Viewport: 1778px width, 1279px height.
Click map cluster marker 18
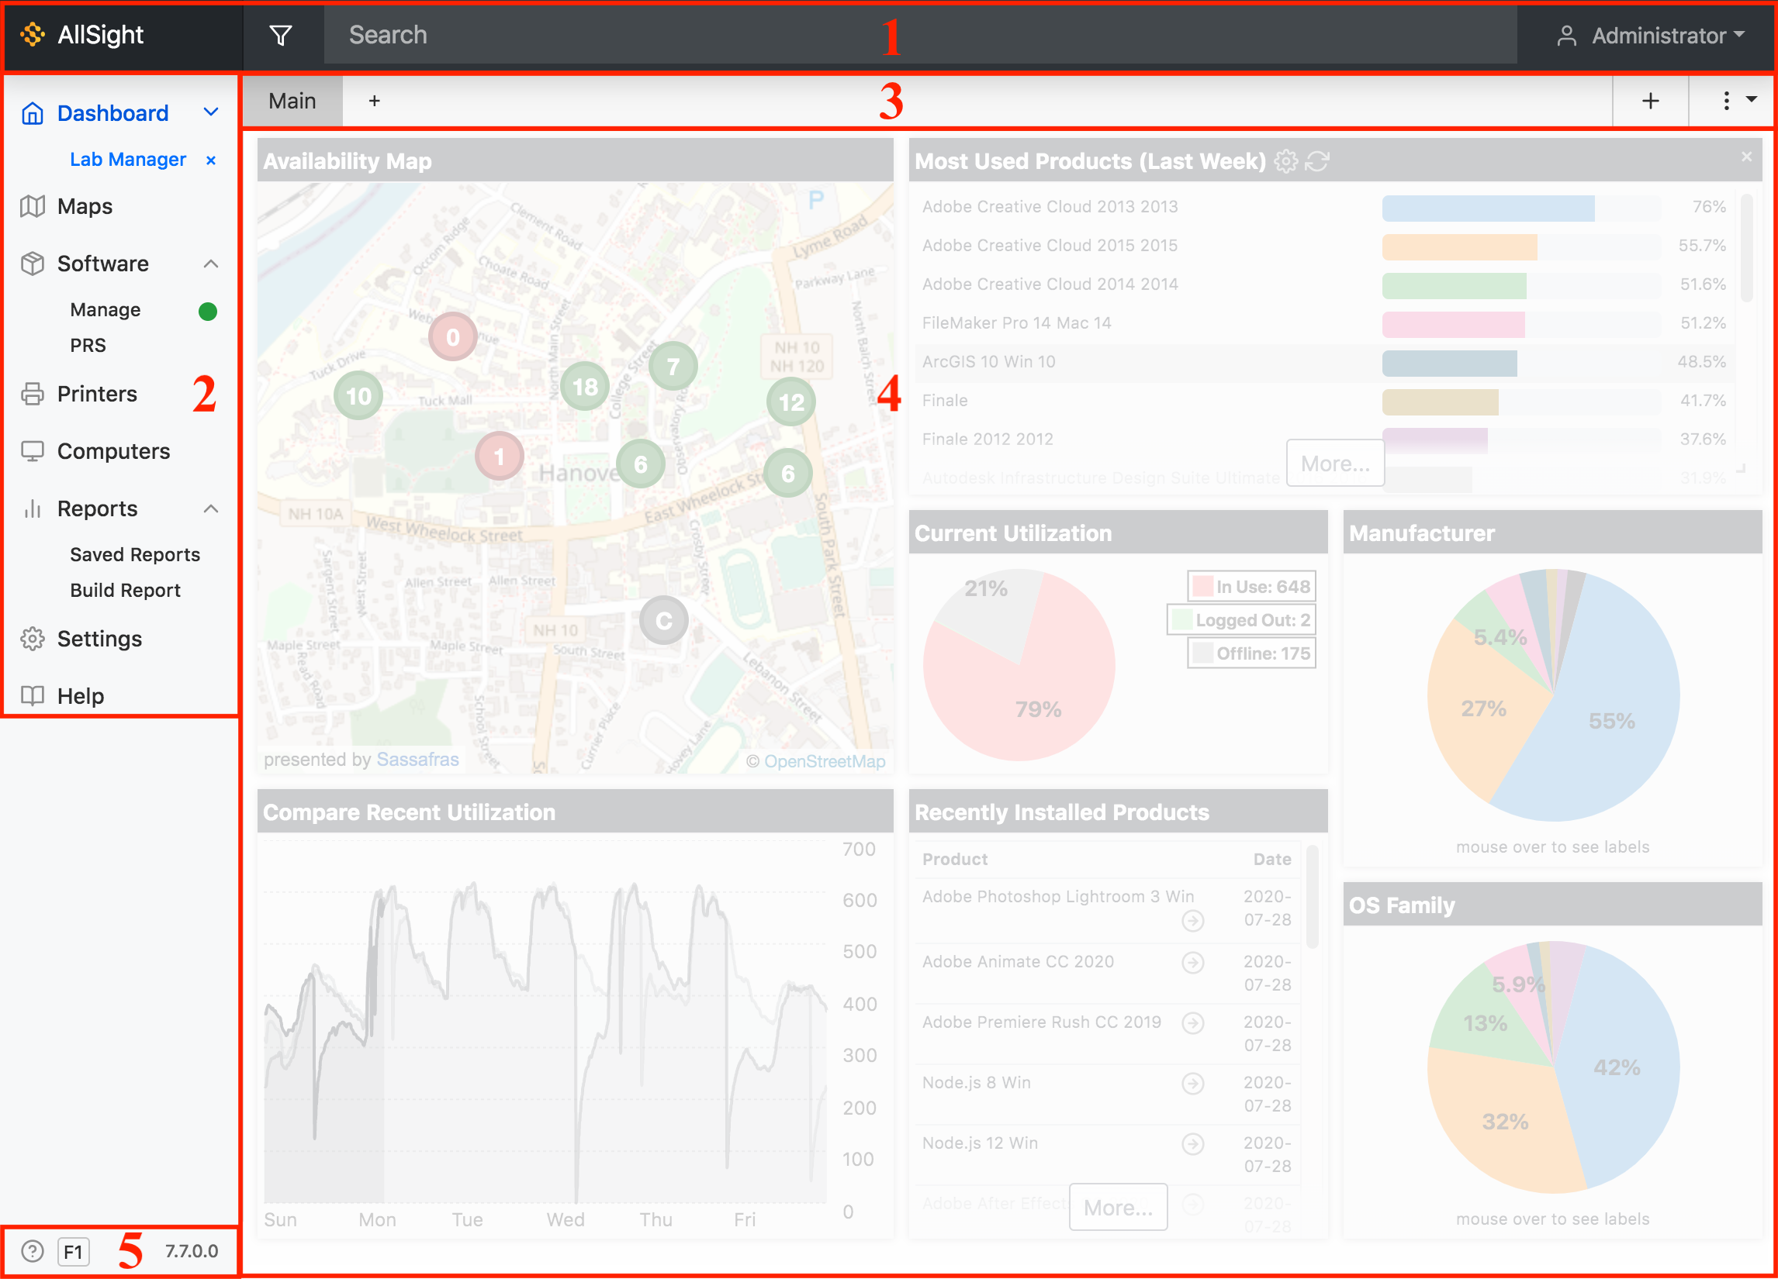point(585,386)
